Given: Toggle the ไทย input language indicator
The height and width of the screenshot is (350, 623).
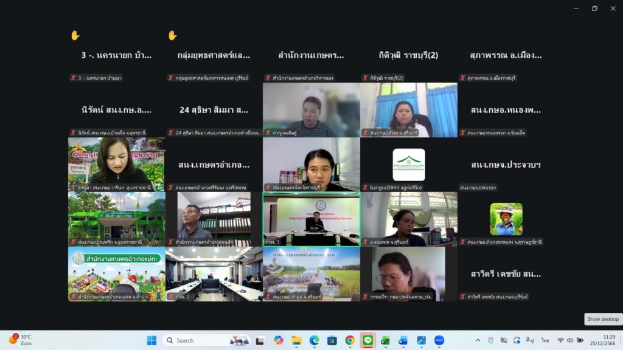Looking at the screenshot, I should point(545,340).
